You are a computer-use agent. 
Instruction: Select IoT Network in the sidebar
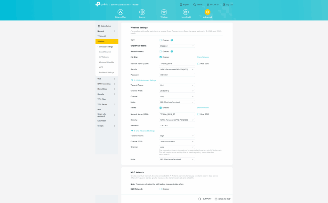click(x=104, y=57)
